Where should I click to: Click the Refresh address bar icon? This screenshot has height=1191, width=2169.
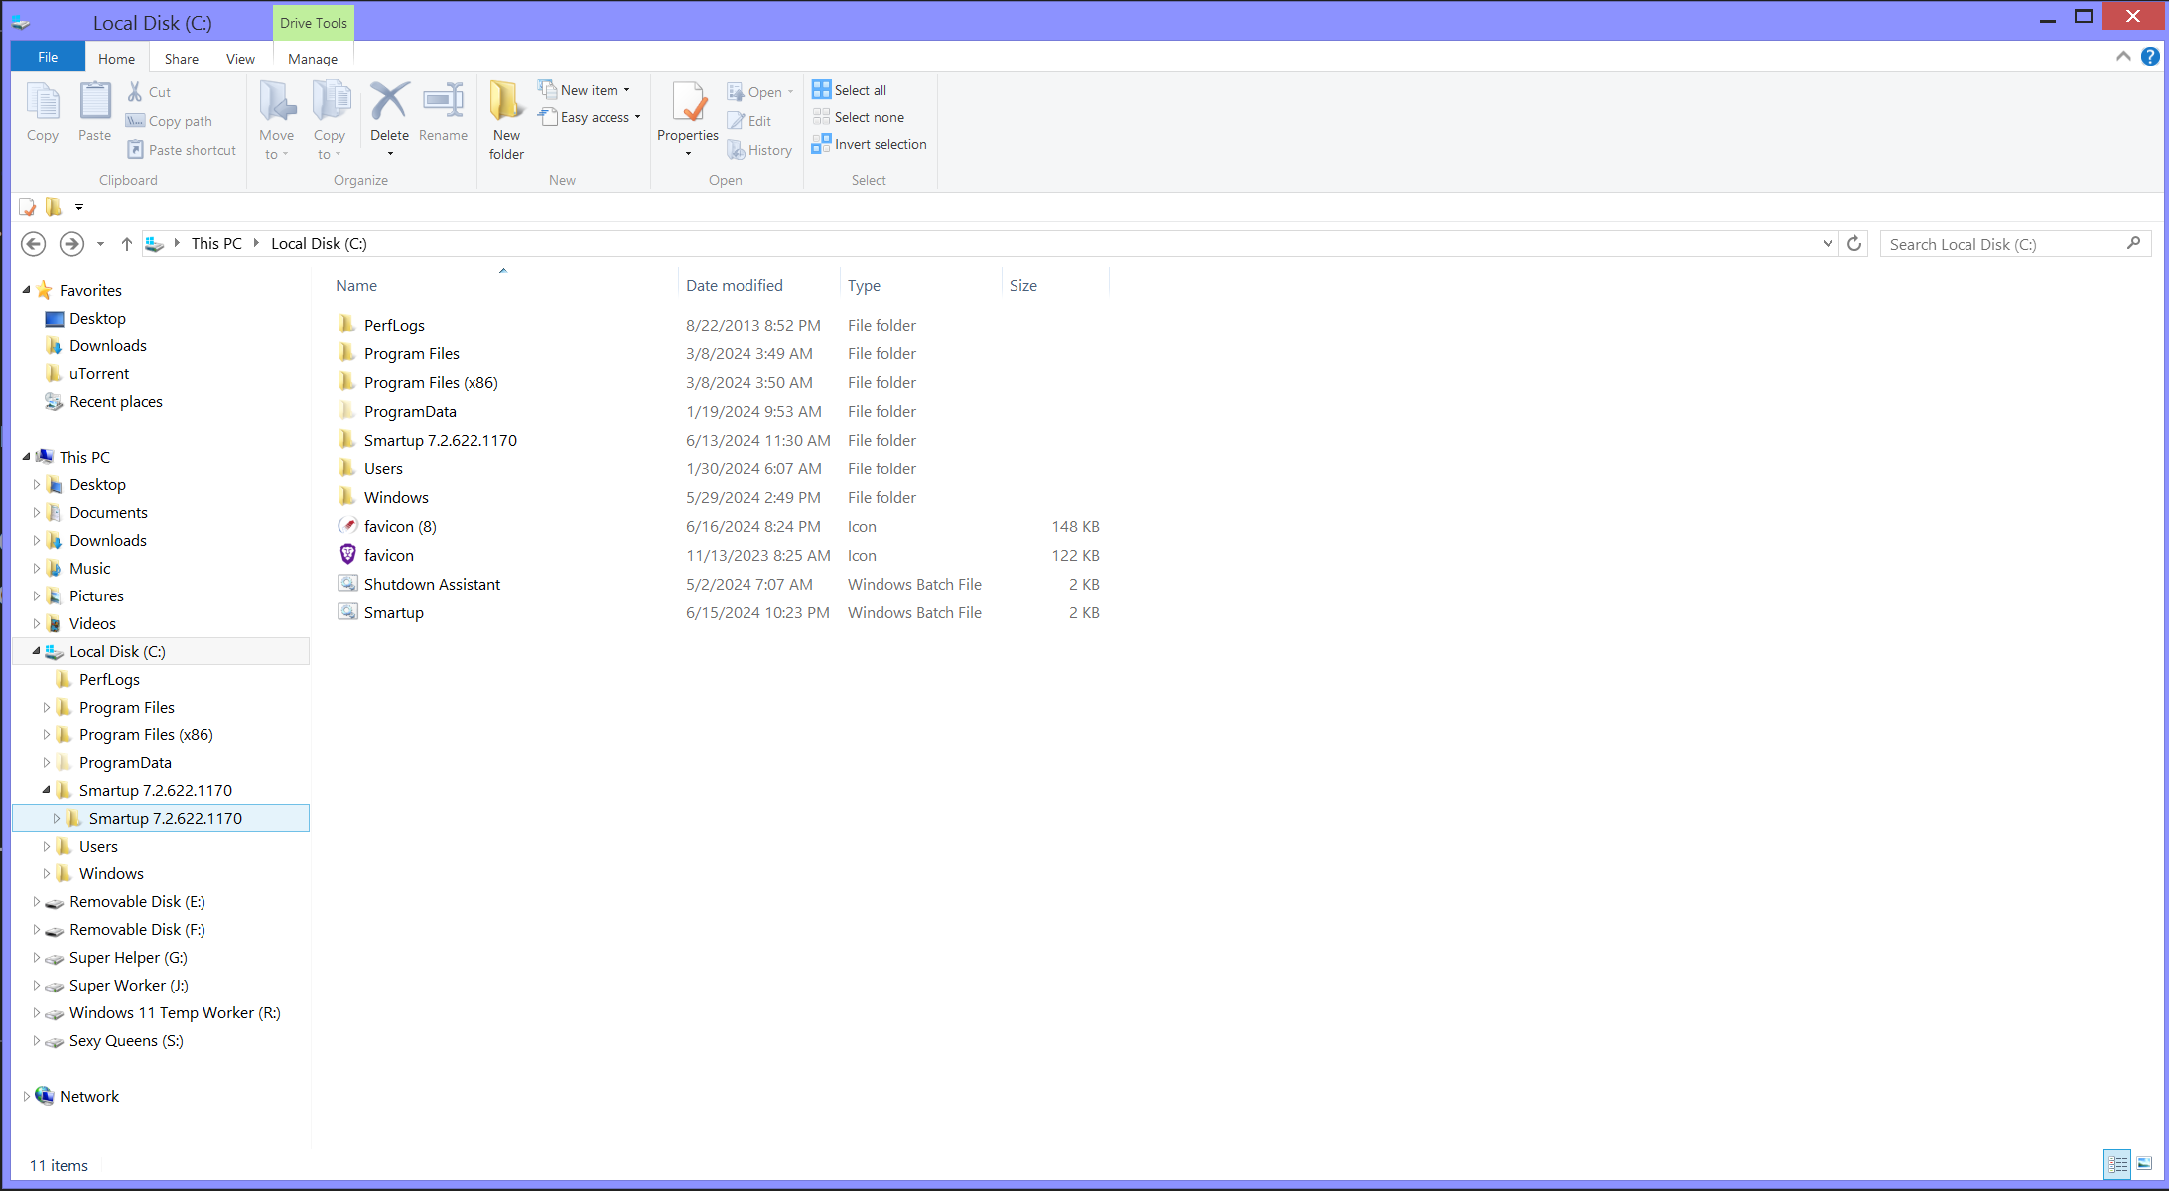1854,244
